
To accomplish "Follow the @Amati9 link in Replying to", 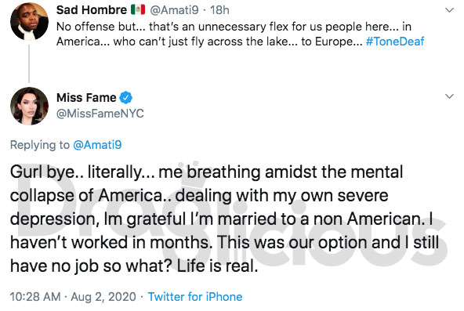I will tap(97, 145).
